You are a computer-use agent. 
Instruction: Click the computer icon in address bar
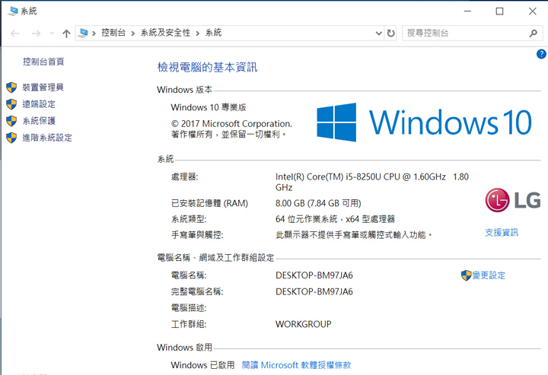coord(83,33)
